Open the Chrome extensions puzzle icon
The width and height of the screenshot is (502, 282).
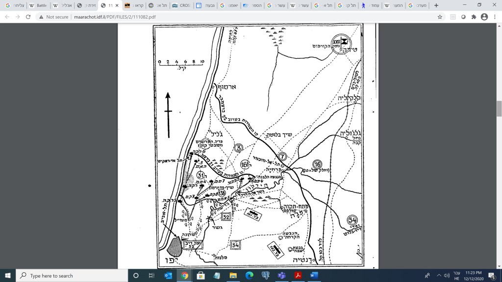tap(474, 17)
